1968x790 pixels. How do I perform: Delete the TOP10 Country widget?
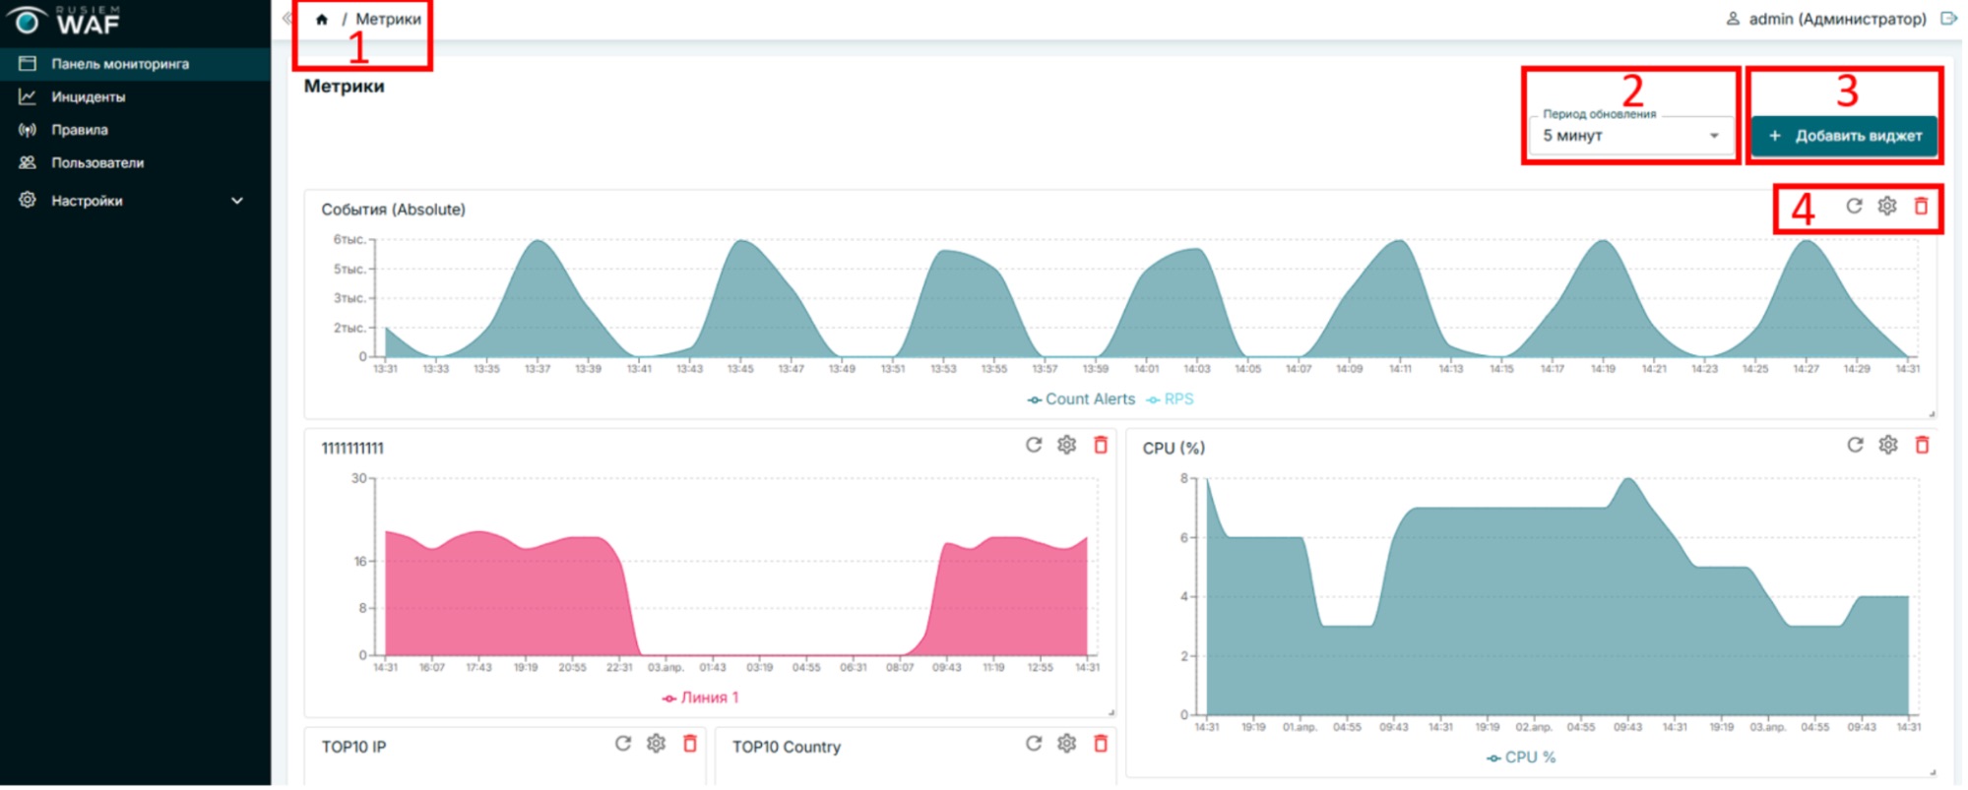pyautogui.click(x=1101, y=744)
